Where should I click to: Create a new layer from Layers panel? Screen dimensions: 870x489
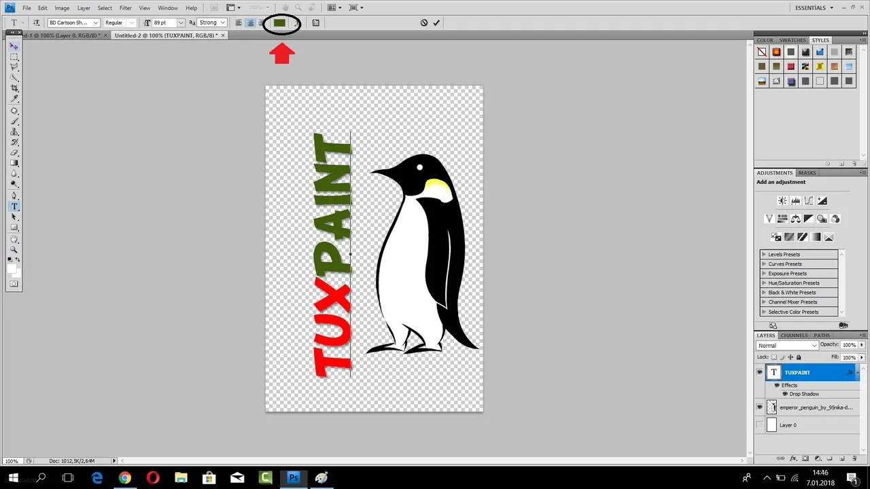coord(842,458)
